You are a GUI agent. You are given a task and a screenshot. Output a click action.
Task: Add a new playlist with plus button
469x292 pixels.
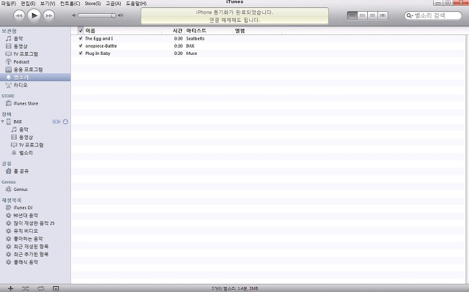(x=11, y=288)
